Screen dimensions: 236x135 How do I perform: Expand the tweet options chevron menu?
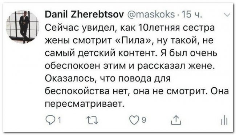pyautogui.click(x=227, y=15)
